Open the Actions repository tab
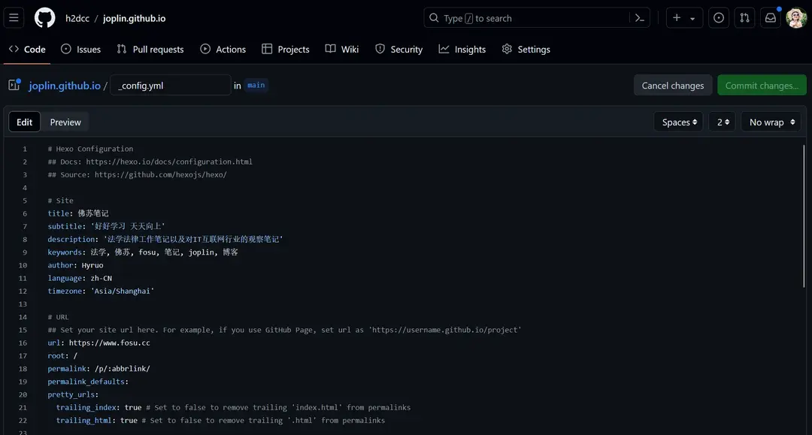 223,49
